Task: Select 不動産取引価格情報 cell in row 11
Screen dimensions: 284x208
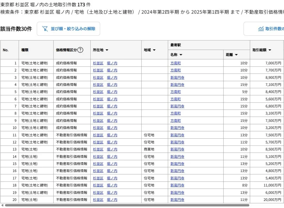Action: (72, 135)
